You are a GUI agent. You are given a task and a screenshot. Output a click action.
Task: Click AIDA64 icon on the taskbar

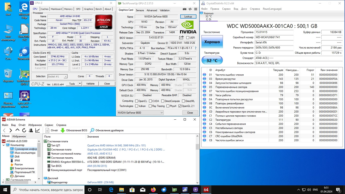click(x=206, y=190)
